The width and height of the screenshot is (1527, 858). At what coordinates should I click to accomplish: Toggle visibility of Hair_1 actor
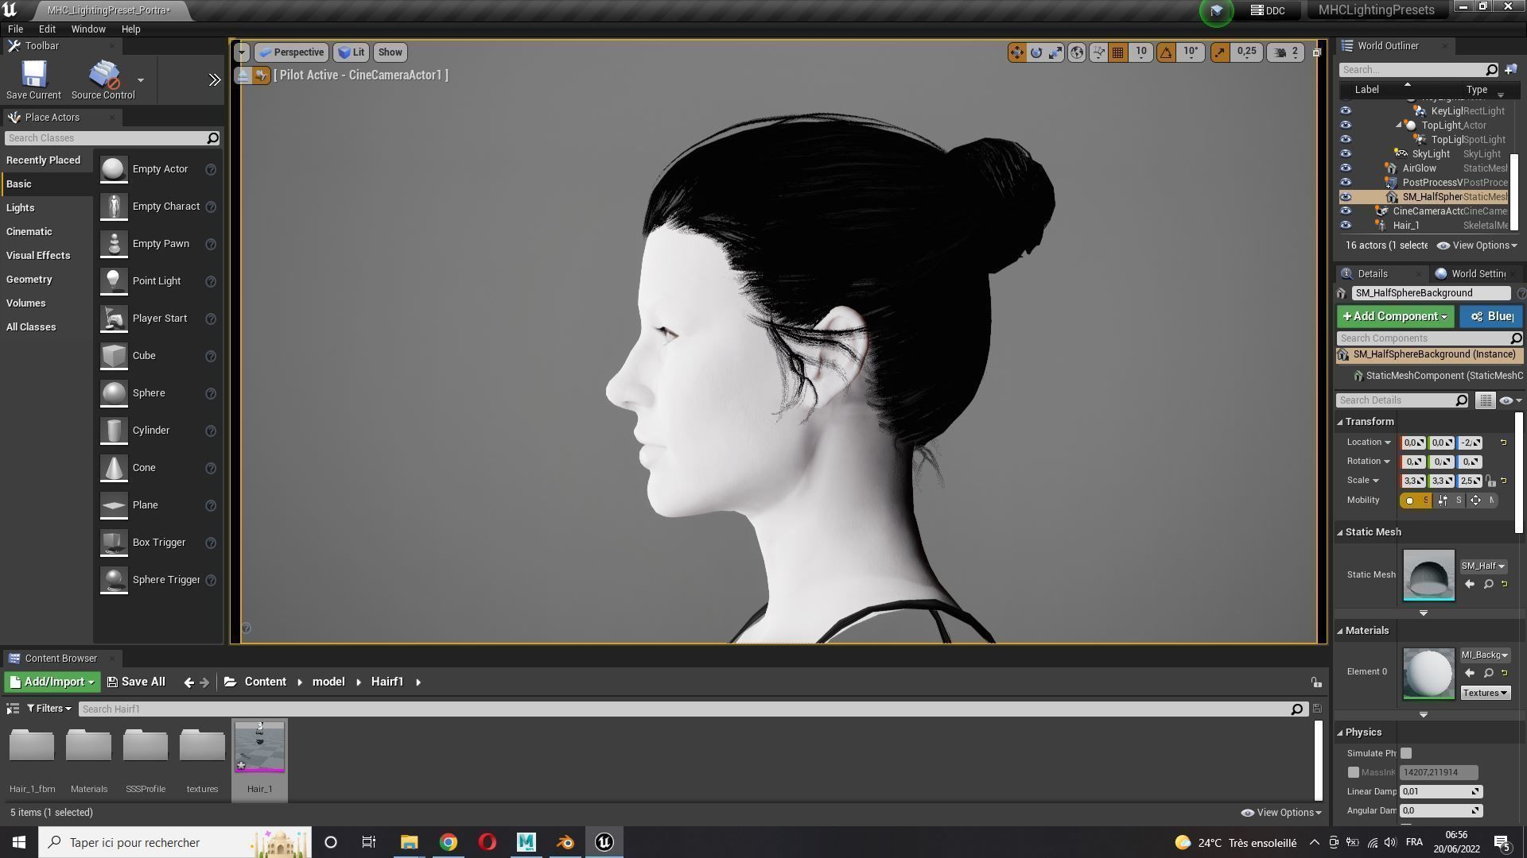click(x=1346, y=226)
